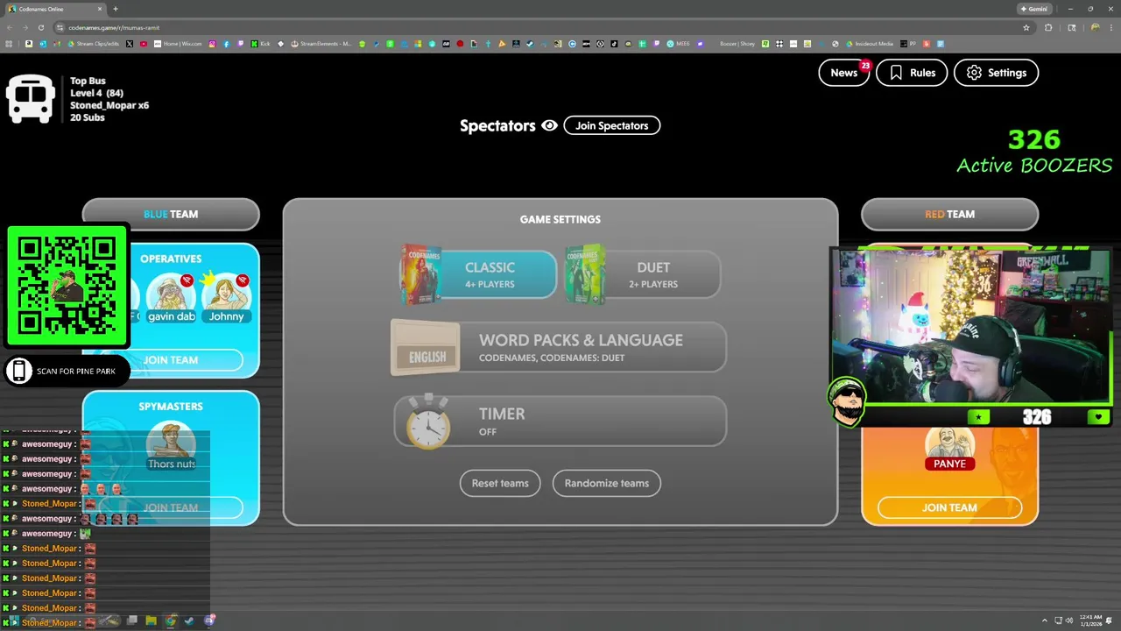The image size is (1121, 631).
Task: Open Insideout Media bookmark
Action: (x=870, y=44)
